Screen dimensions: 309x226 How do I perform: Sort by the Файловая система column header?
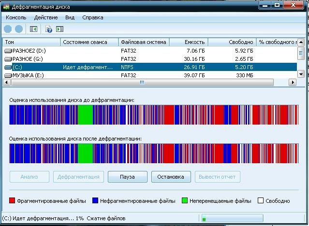(144, 42)
